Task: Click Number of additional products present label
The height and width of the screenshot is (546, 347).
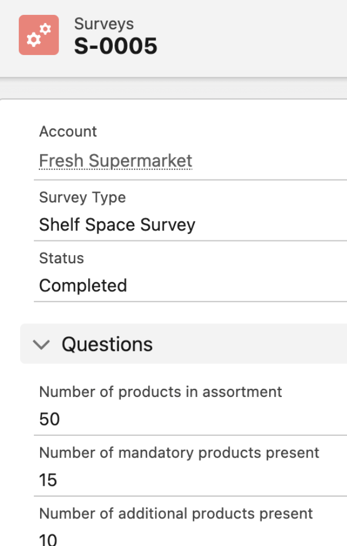Action: click(176, 513)
